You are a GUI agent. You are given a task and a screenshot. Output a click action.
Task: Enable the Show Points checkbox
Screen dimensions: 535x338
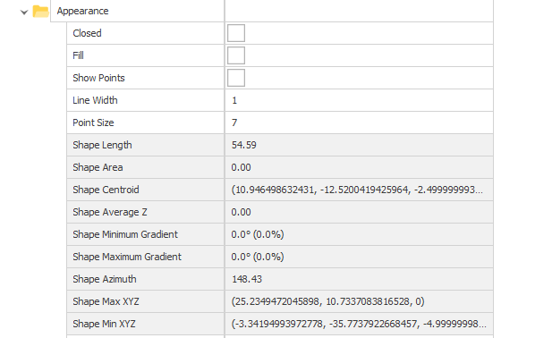[236, 78]
